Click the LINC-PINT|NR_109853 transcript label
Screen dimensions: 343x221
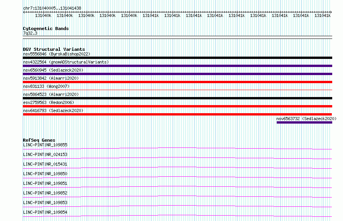pos(45,203)
